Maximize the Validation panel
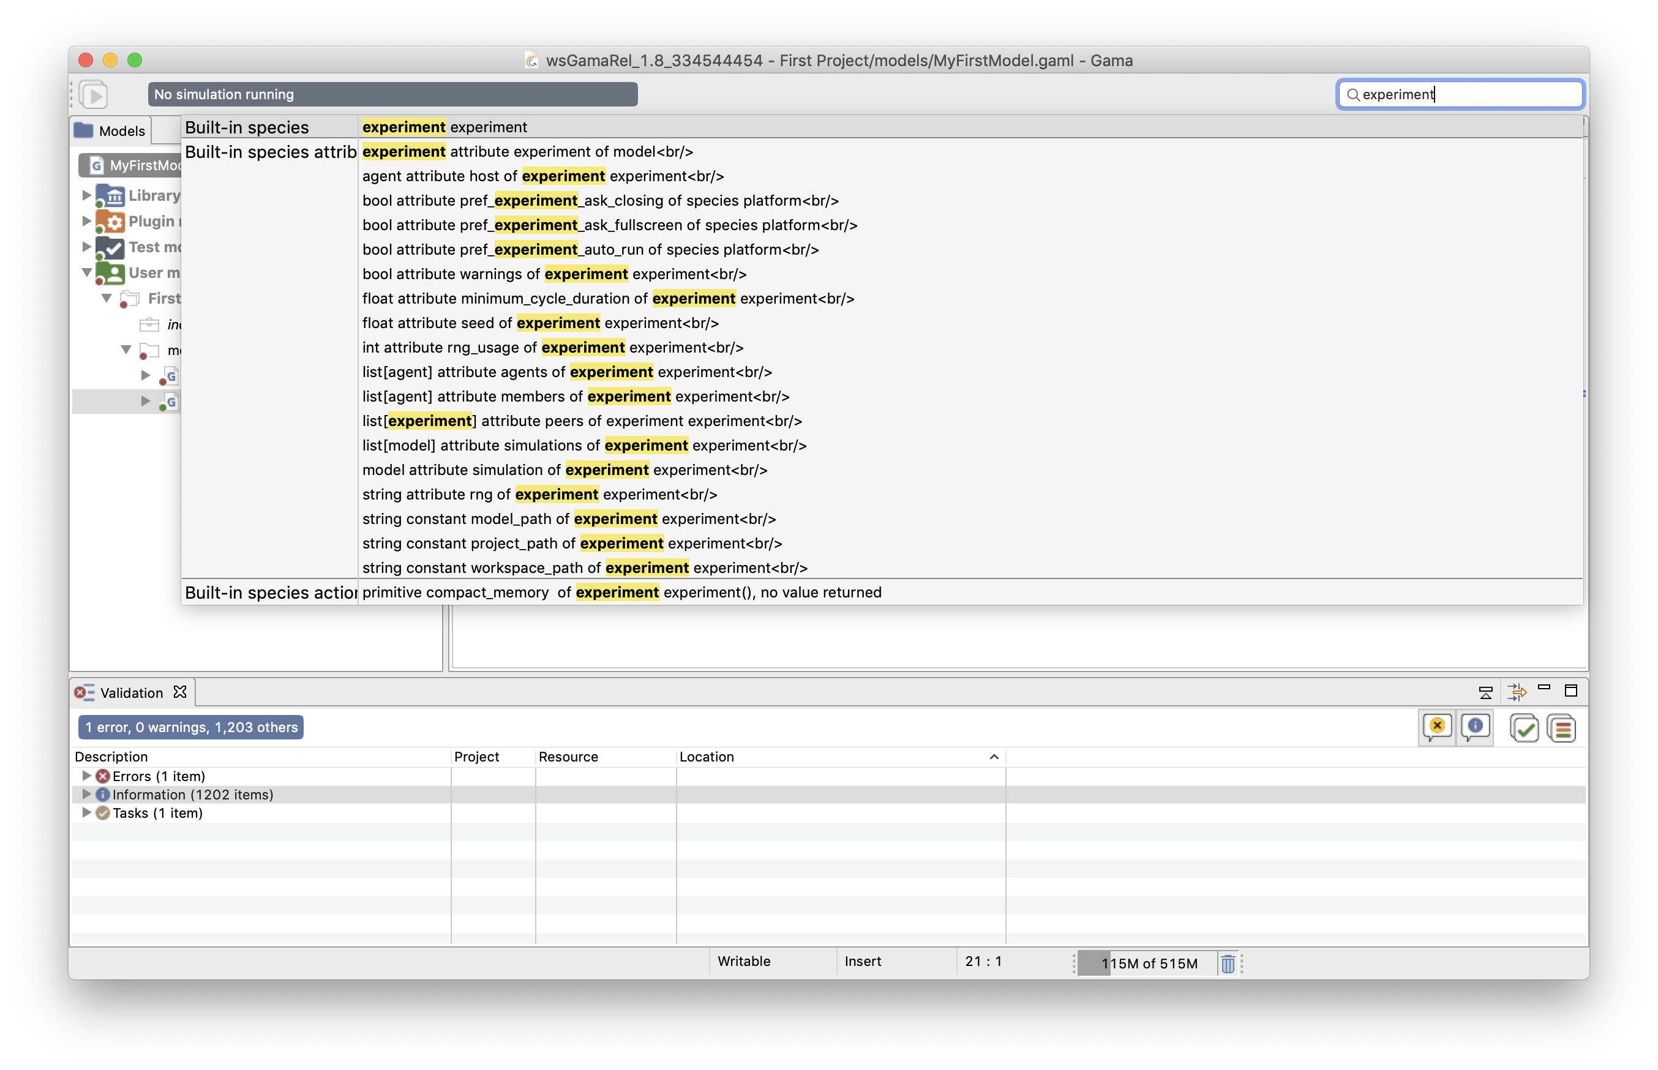This screenshot has width=1658, height=1070. (1570, 690)
